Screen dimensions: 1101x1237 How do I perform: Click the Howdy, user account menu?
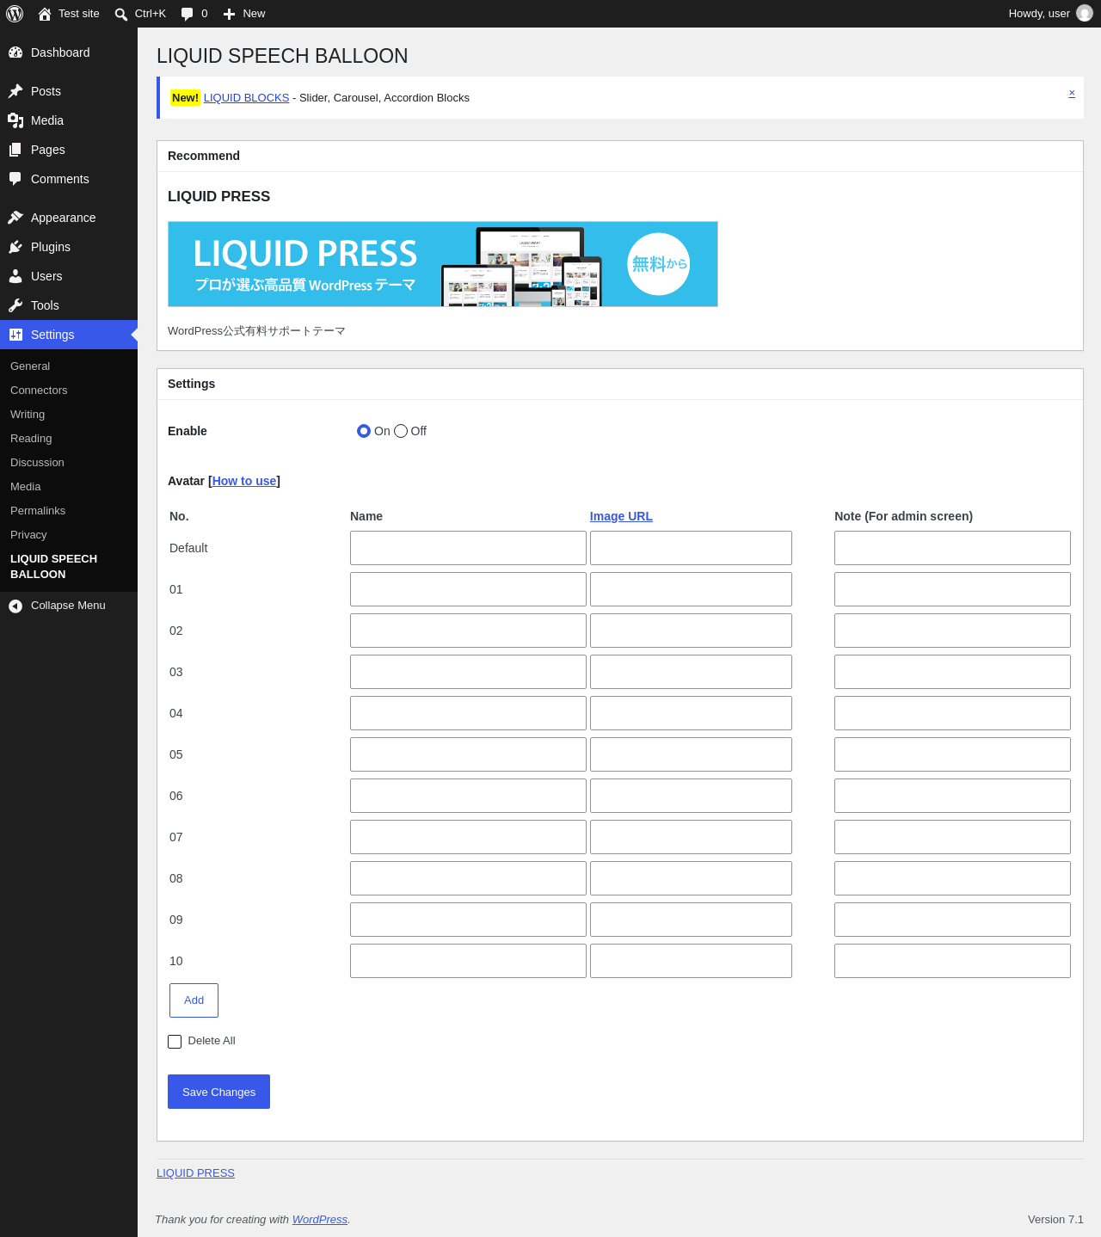(x=1050, y=14)
